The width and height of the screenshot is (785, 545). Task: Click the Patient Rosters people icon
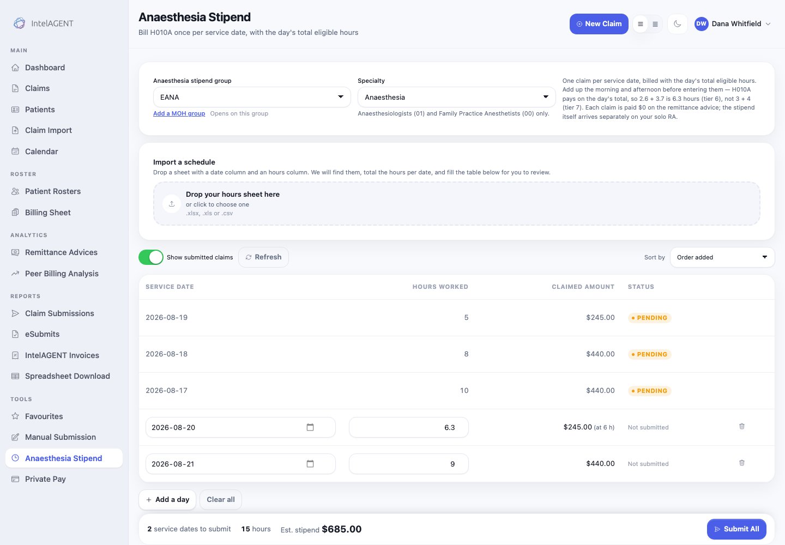(x=15, y=191)
